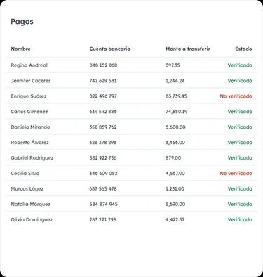This screenshot has height=277, width=263.
Task: Select the Nombre column header
Action: coord(20,49)
